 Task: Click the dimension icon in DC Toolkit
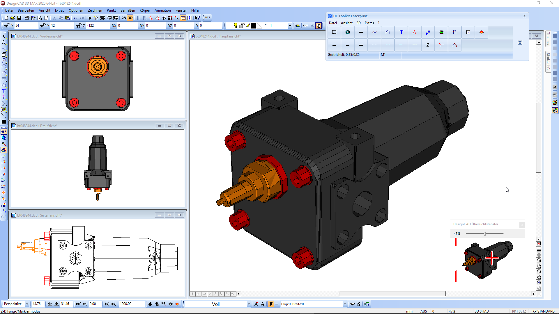[388, 32]
